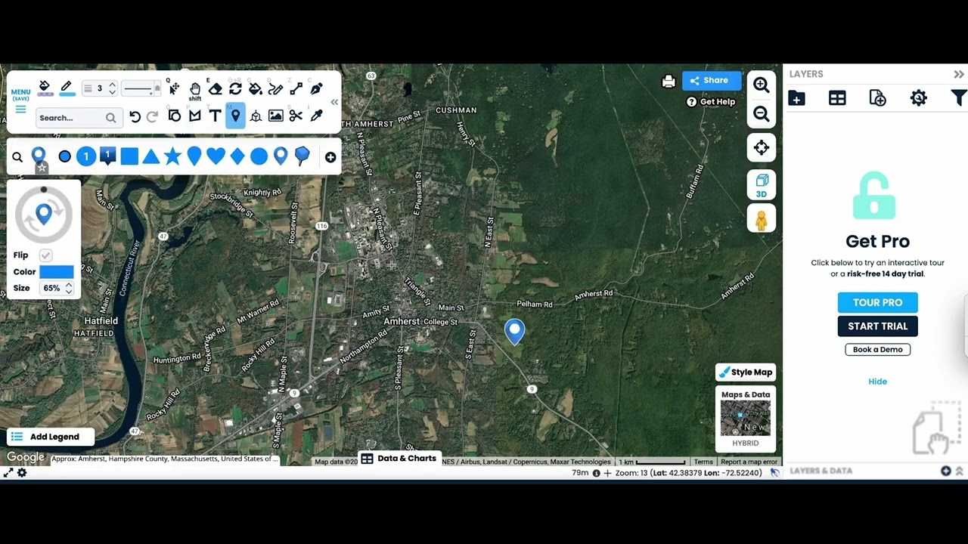Select the stroke color pencil

click(x=67, y=88)
